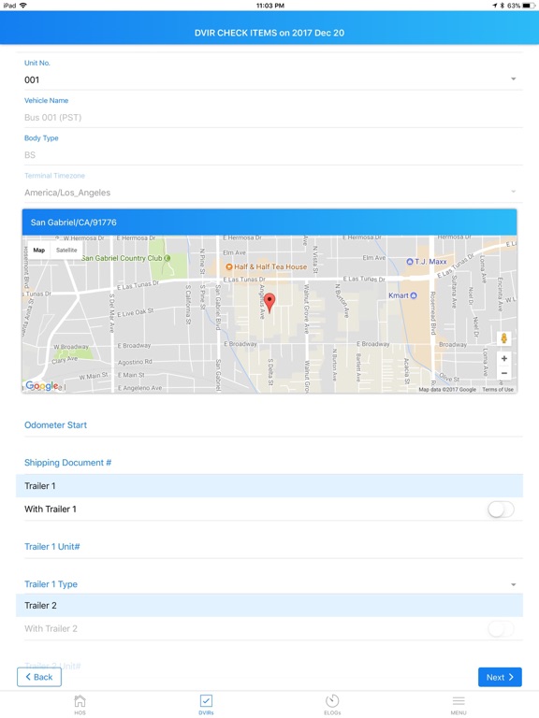Click the Trailer 1 section header
Screen dimensions: 539x718
(269, 486)
